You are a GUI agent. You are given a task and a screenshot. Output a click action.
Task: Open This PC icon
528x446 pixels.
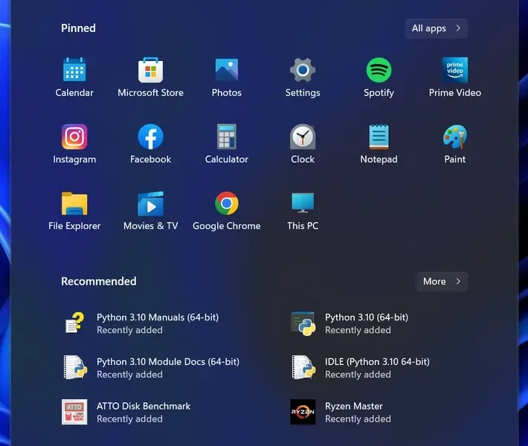point(303,203)
